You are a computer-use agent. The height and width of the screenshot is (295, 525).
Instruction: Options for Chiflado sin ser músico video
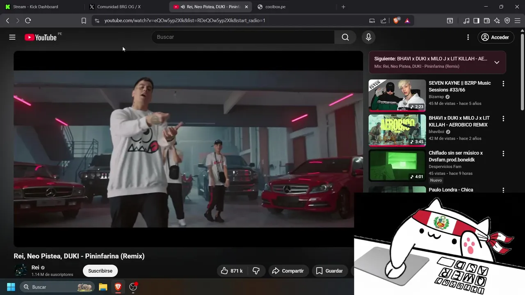coord(503,154)
